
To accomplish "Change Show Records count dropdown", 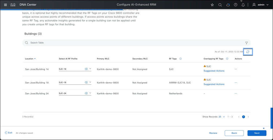I will coord(222,117).
